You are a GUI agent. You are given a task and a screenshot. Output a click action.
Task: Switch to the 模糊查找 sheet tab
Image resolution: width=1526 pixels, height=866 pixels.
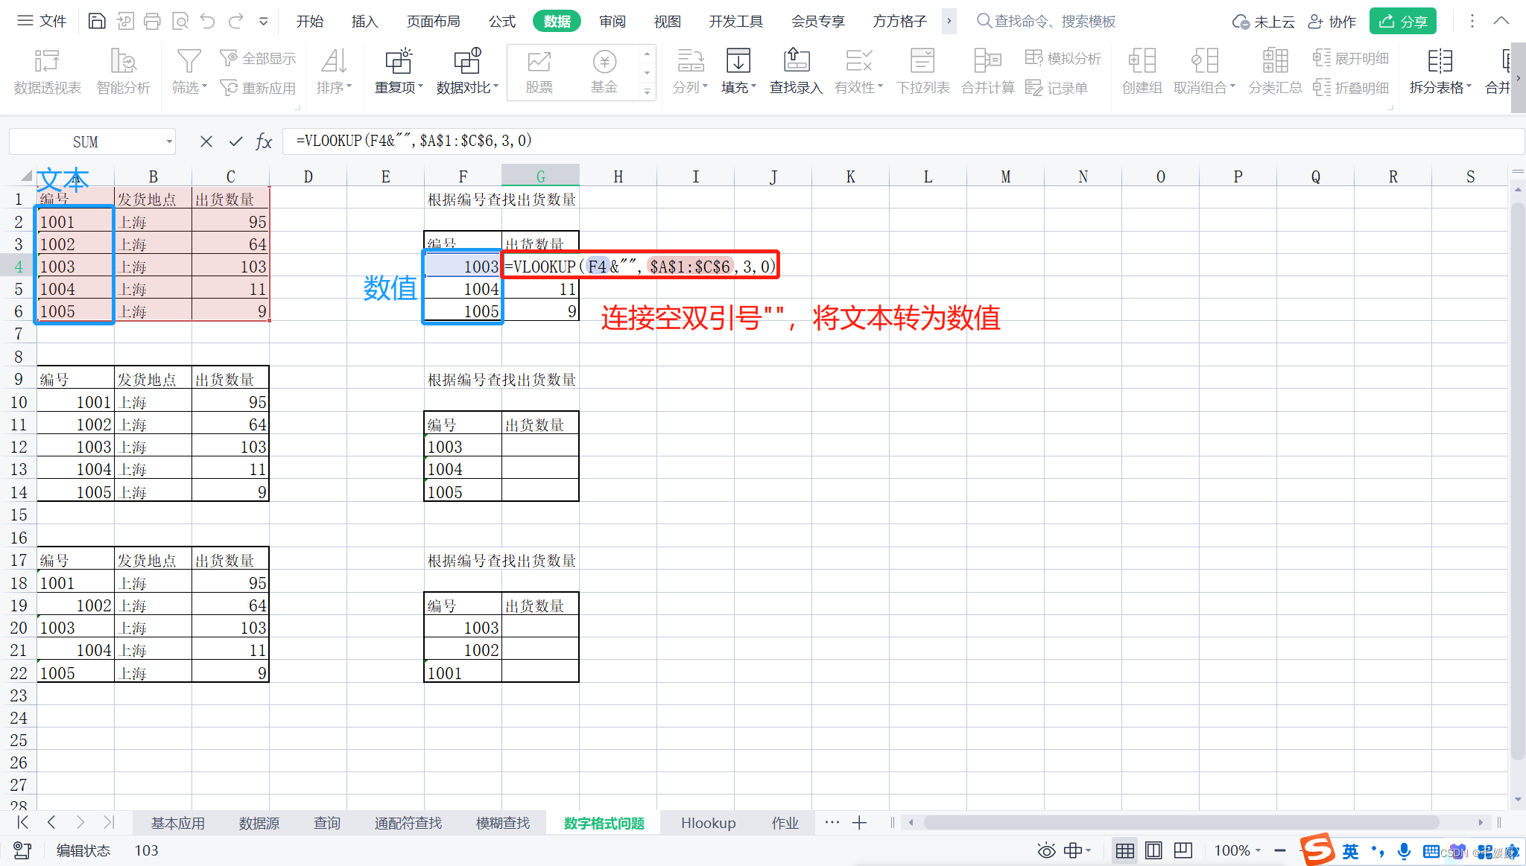coord(503,823)
